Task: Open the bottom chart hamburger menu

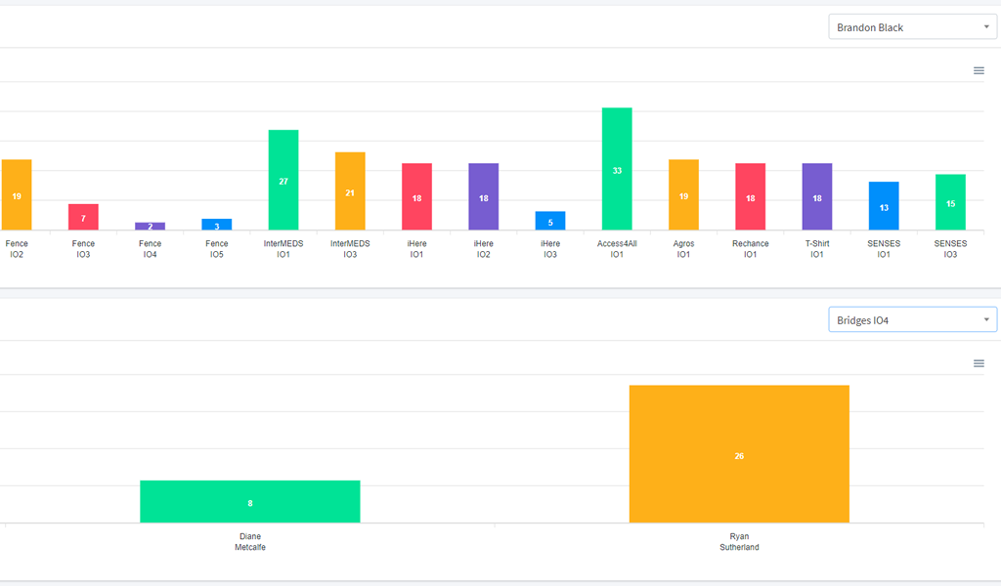Action: [979, 363]
